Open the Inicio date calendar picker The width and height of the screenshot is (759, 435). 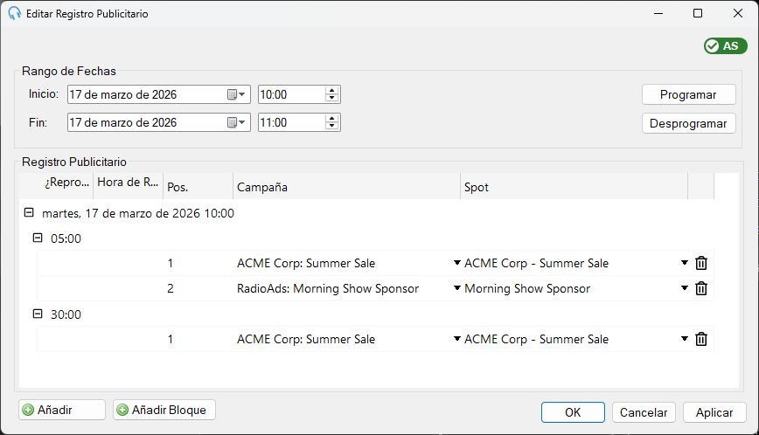point(236,94)
